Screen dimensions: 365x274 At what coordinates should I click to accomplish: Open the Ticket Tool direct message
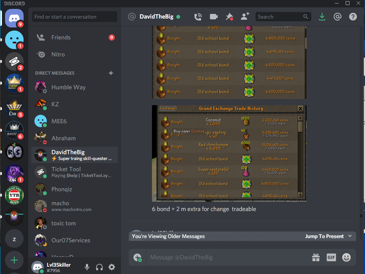[75, 172]
